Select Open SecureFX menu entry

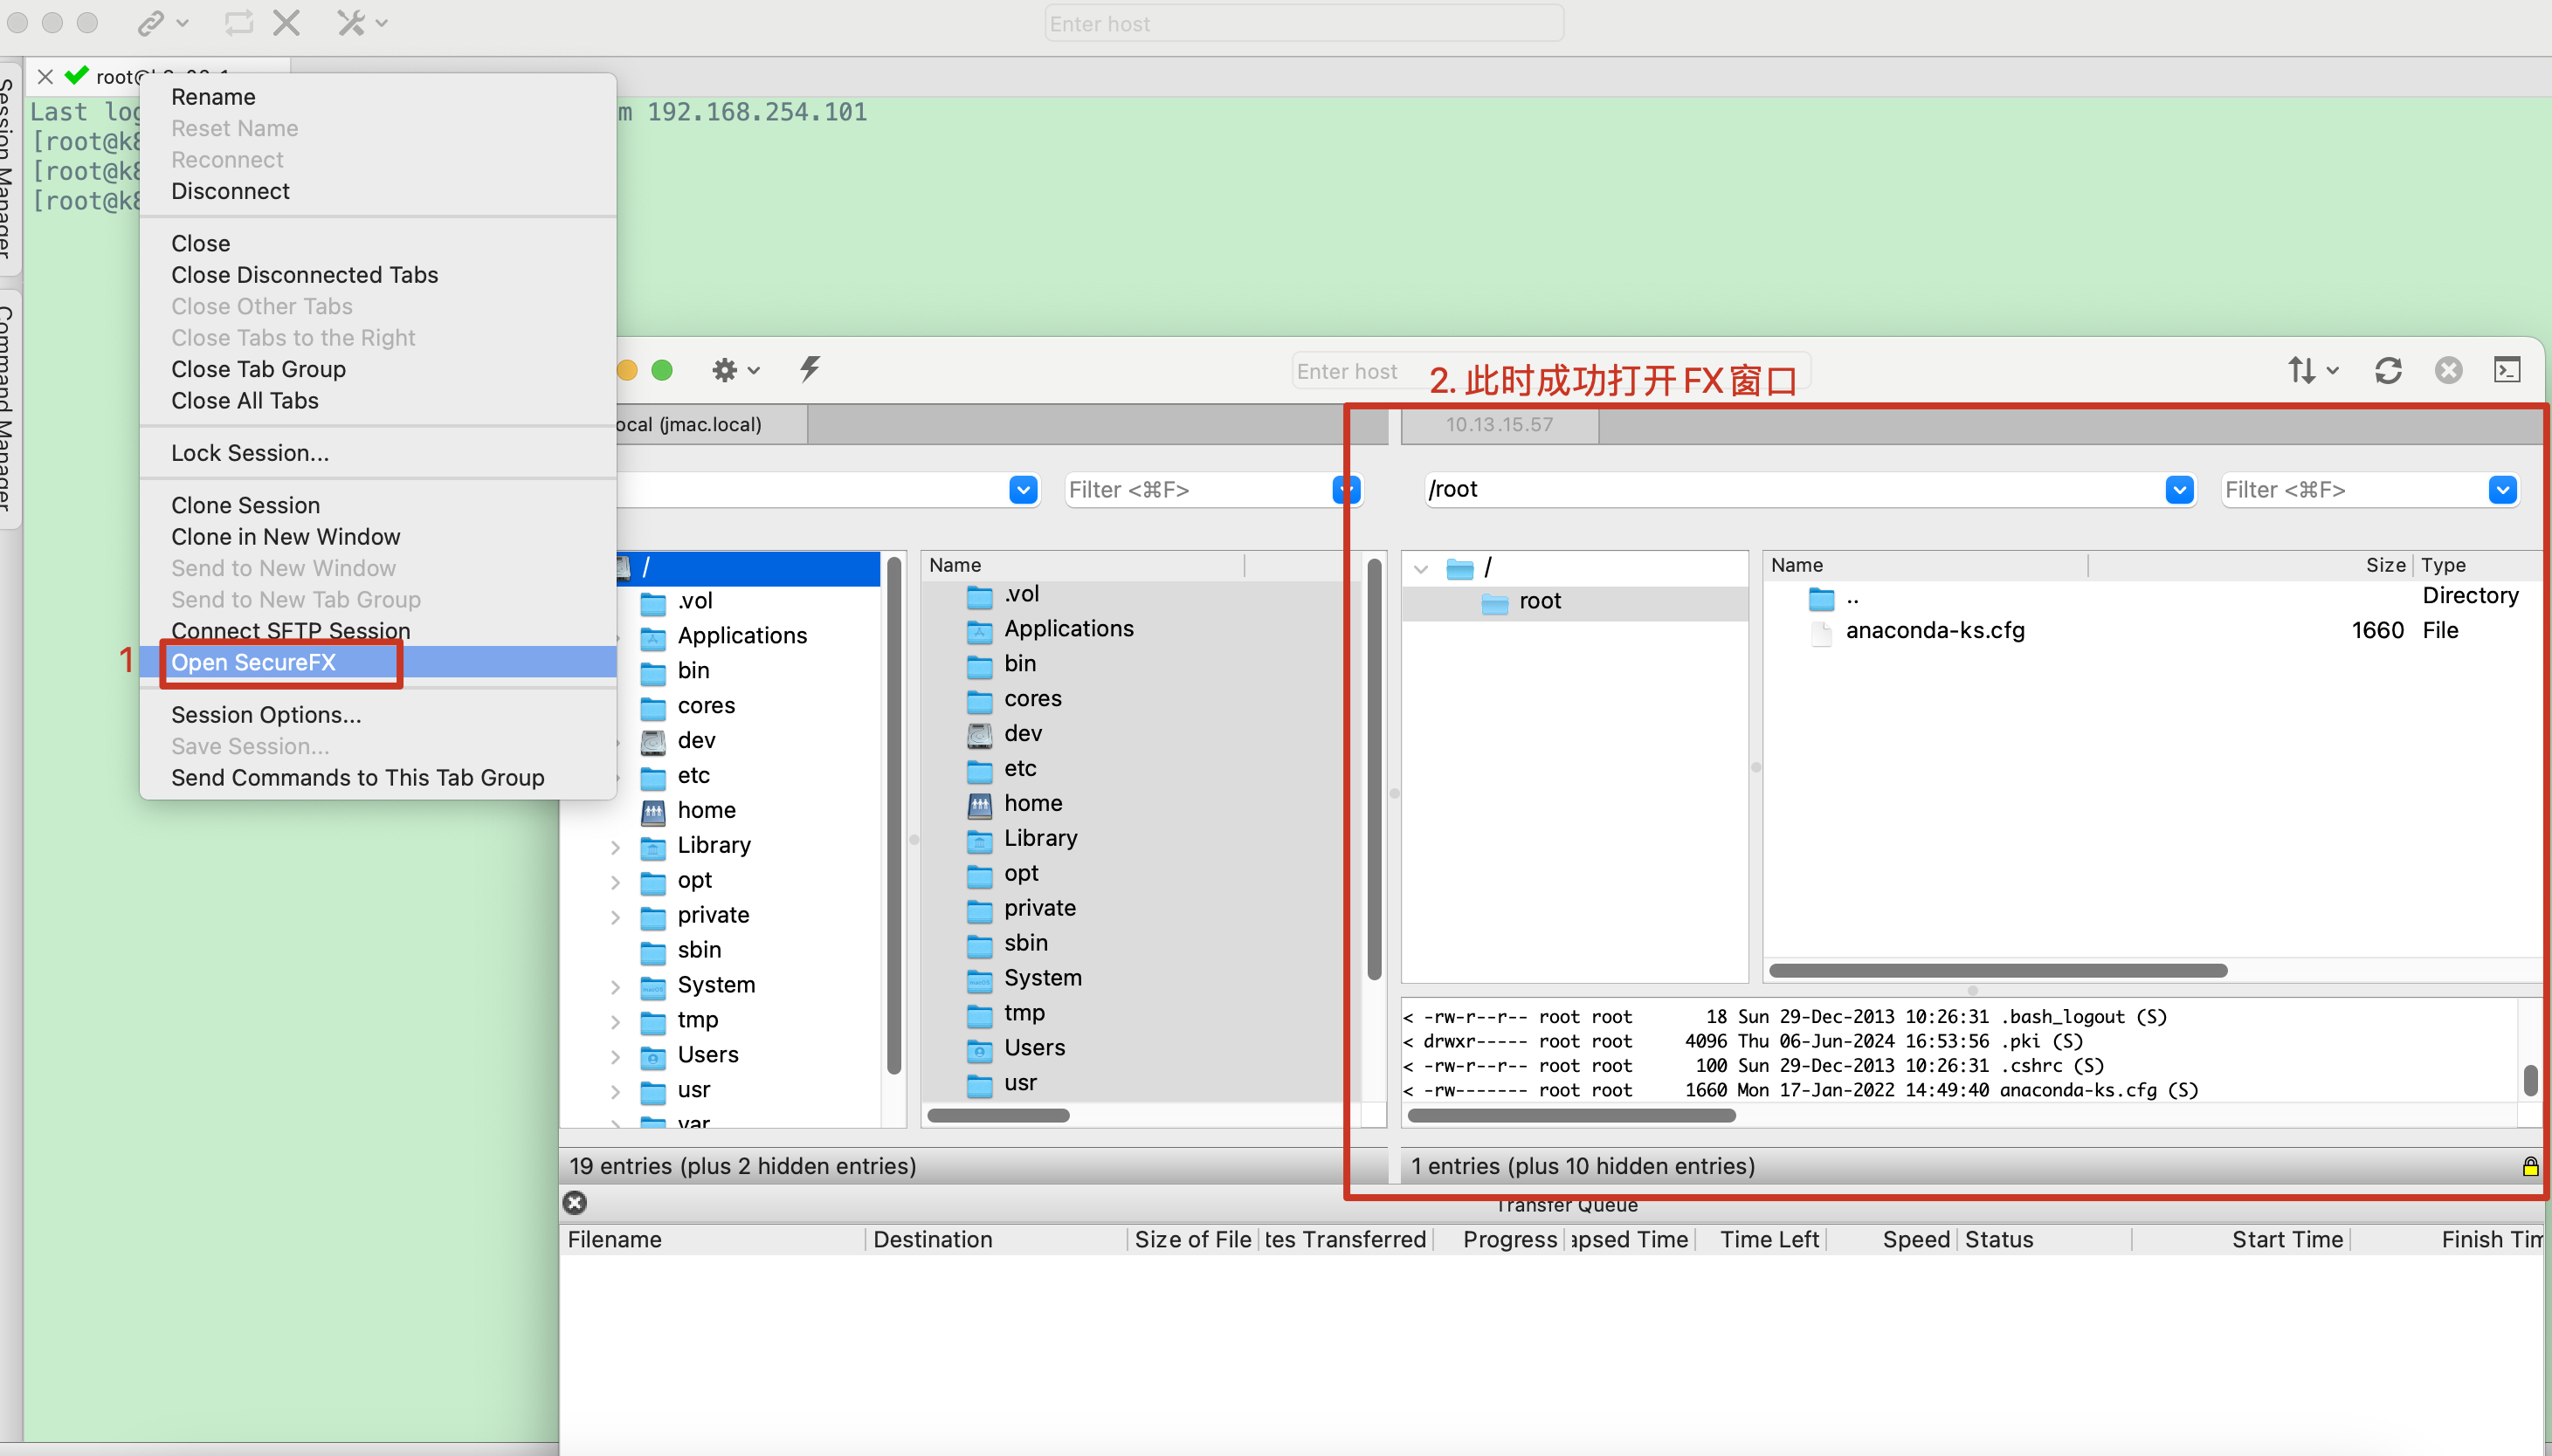tap(254, 662)
